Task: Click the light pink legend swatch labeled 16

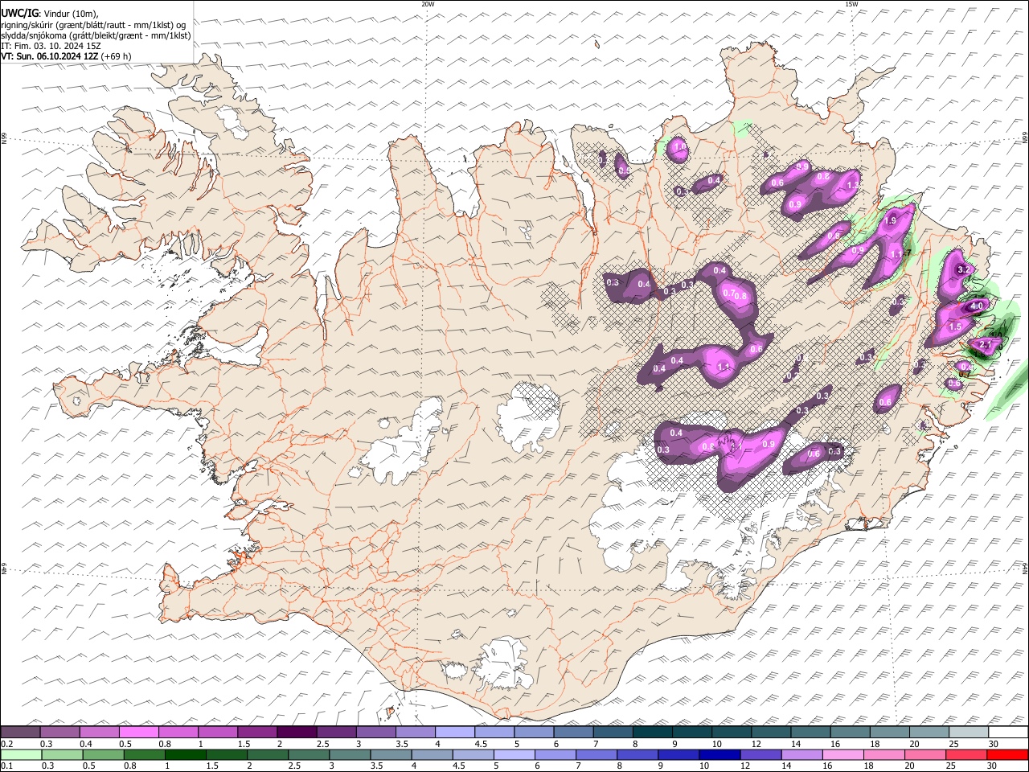Action: pyautogui.click(x=844, y=754)
